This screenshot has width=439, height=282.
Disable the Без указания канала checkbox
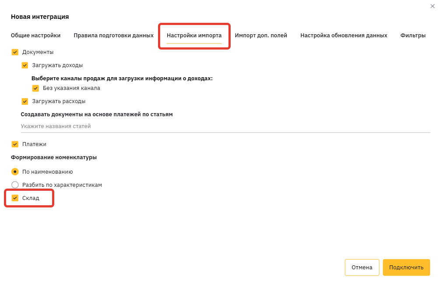tap(35, 88)
